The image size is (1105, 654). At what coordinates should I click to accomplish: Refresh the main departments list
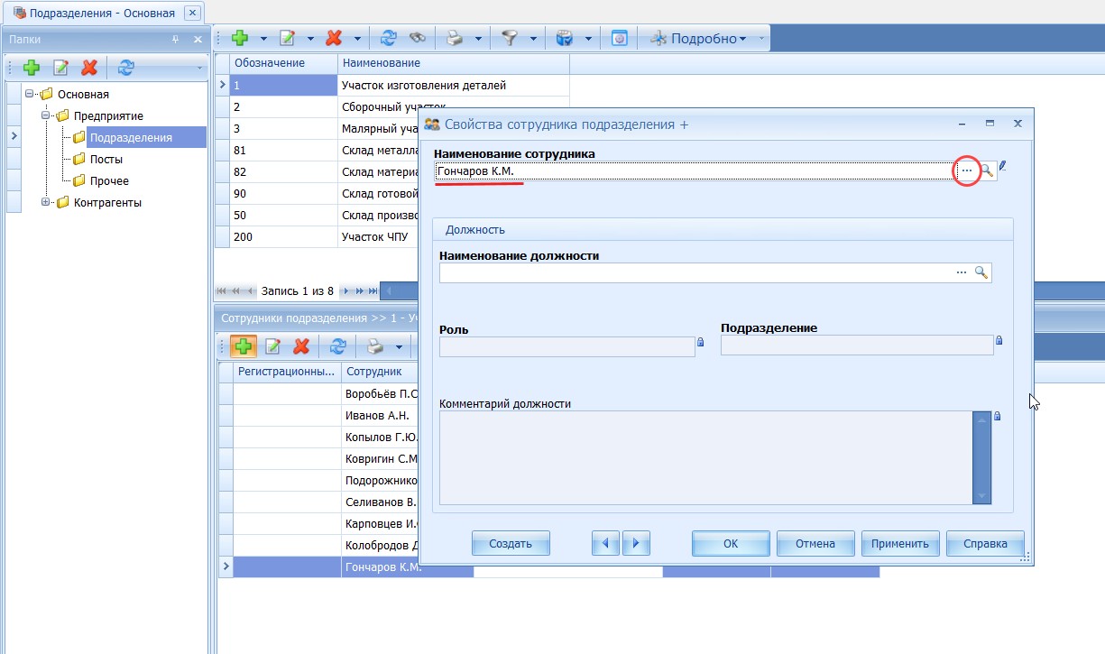tap(389, 38)
